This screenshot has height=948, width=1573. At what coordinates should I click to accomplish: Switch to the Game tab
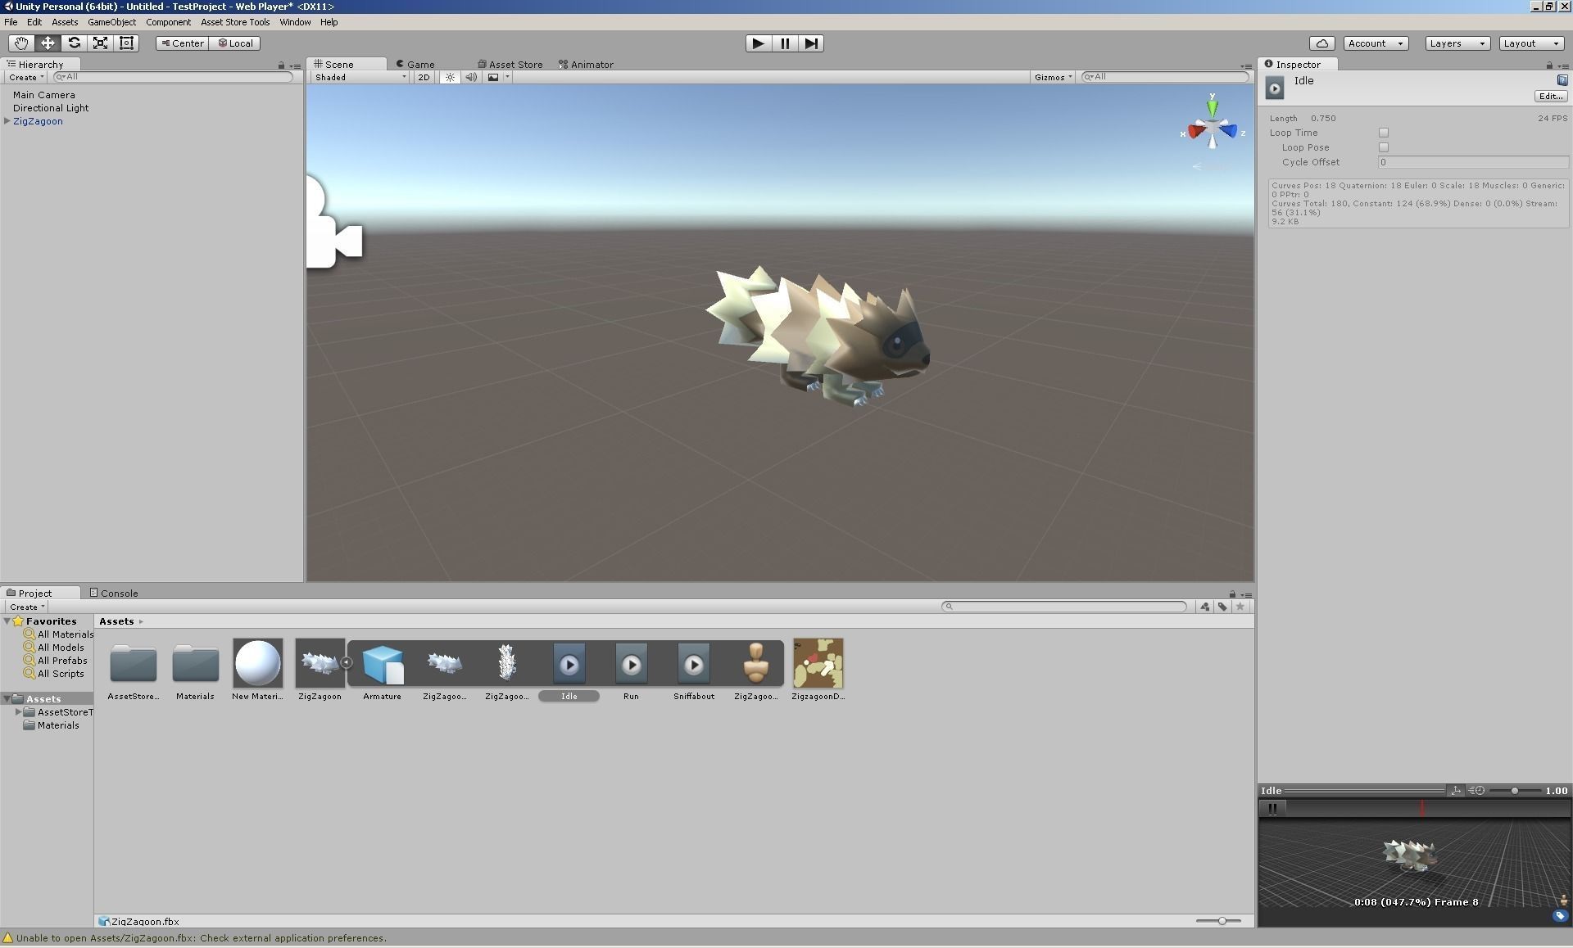point(415,64)
